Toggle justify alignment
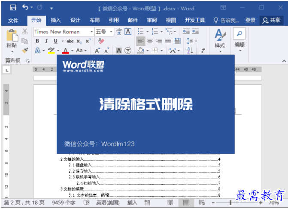Image resolution: width=288 pixels, height=209 pixels. 168,41
